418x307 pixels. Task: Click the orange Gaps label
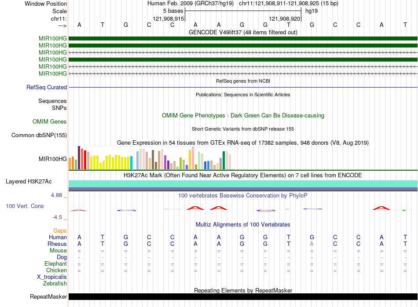pyautogui.click(x=60, y=230)
